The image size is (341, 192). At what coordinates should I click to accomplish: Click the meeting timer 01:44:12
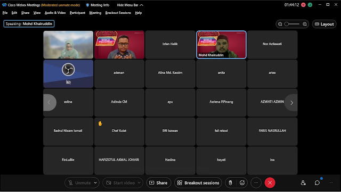pyautogui.click(x=291, y=5)
